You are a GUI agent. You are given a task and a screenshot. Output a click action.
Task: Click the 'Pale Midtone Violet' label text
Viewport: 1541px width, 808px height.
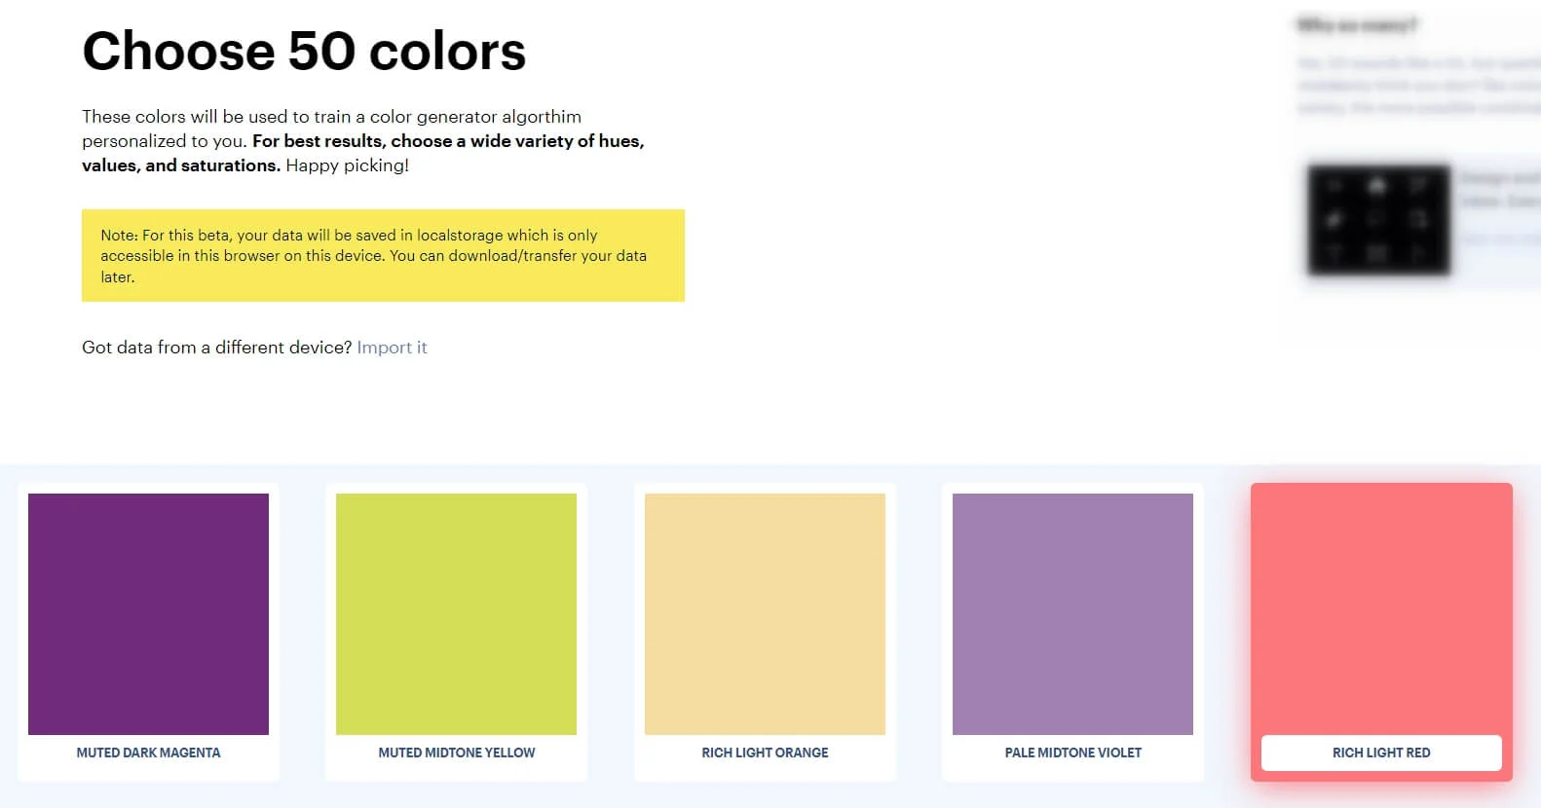1072,753
